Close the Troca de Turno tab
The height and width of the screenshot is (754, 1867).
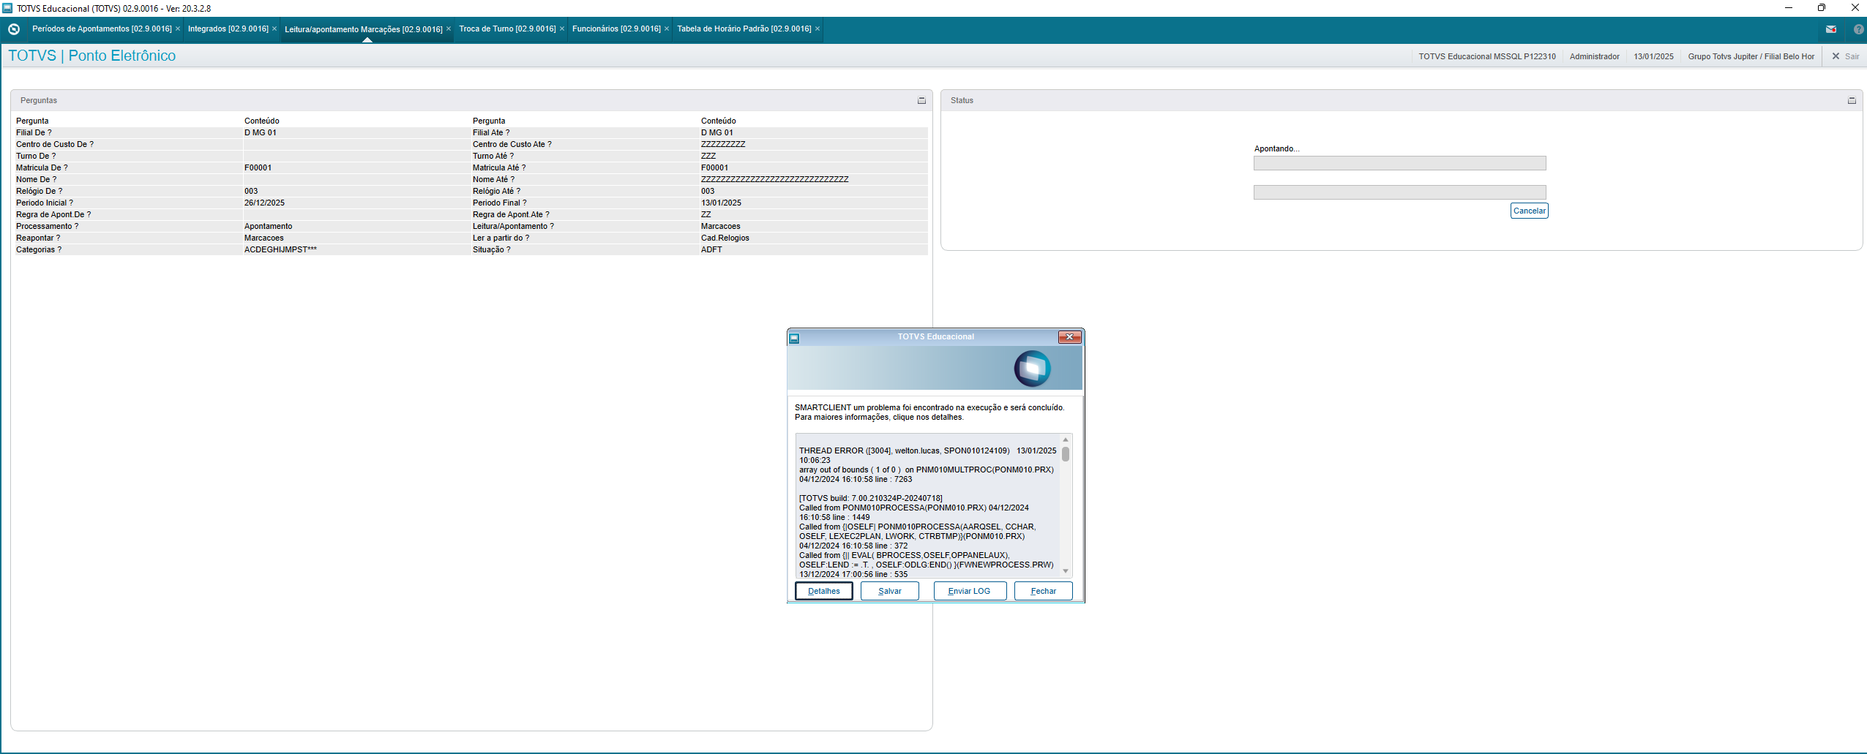[562, 29]
